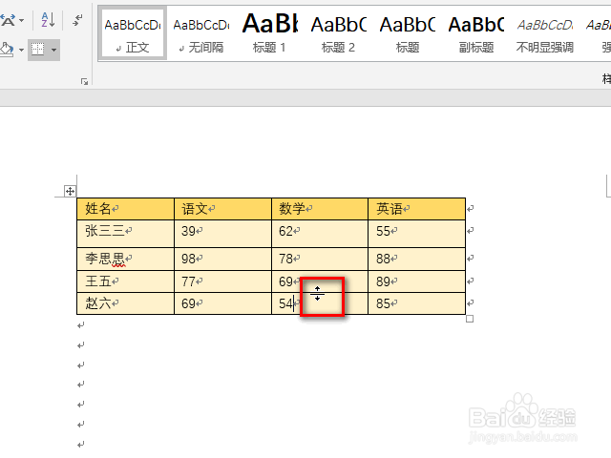611x458 pixels.
Task: Click the cell containing 62
Action: pos(320,234)
